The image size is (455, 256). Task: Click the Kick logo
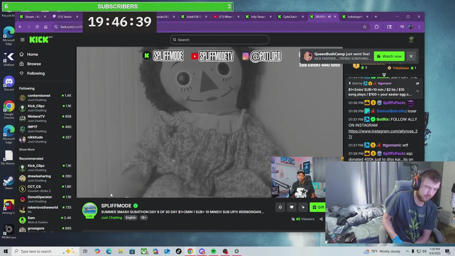41,39
